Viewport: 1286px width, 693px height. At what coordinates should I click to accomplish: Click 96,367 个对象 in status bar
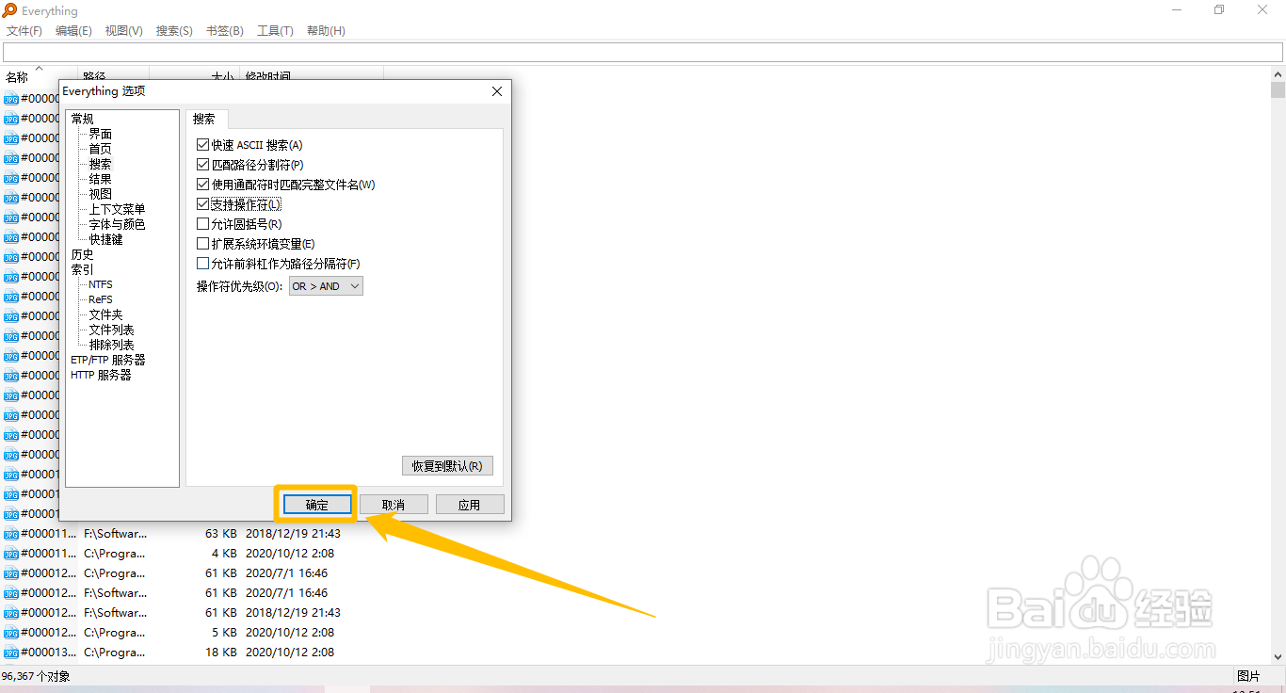[35, 676]
